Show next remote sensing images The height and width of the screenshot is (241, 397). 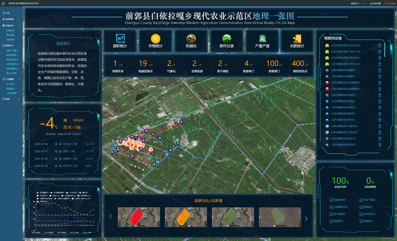[x=306, y=219]
